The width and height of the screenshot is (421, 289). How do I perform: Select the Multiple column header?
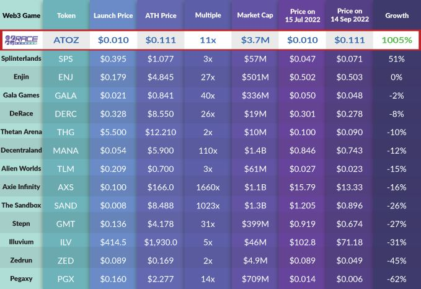pos(207,14)
